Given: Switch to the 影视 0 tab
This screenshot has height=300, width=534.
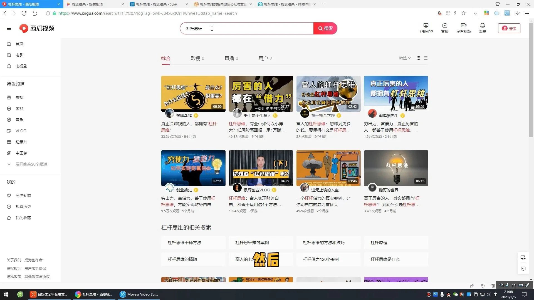Looking at the screenshot, I should click(197, 58).
